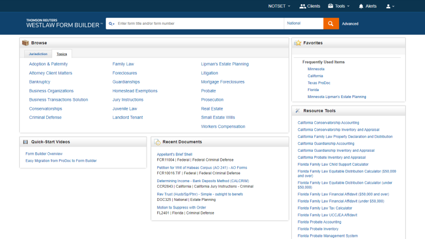Switch to the Jurisdiction tab
Viewport: 425px width, 239px height.
click(38, 54)
